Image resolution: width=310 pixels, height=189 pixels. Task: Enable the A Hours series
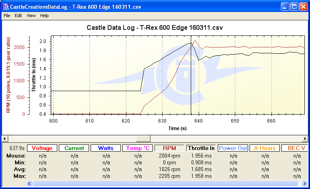pos(265,148)
